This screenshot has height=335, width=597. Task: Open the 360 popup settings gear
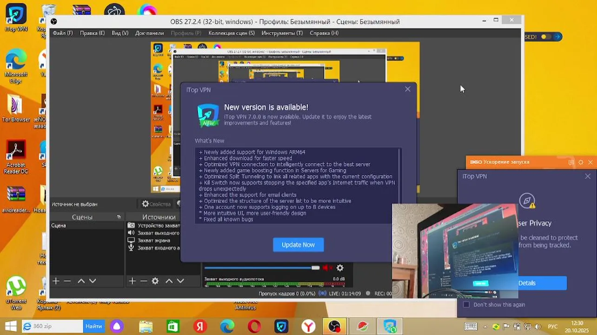[x=581, y=162]
